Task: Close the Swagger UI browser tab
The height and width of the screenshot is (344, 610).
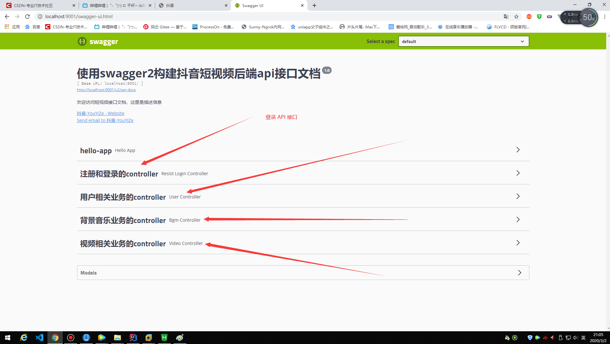Action: pyautogui.click(x=302, y=5)
